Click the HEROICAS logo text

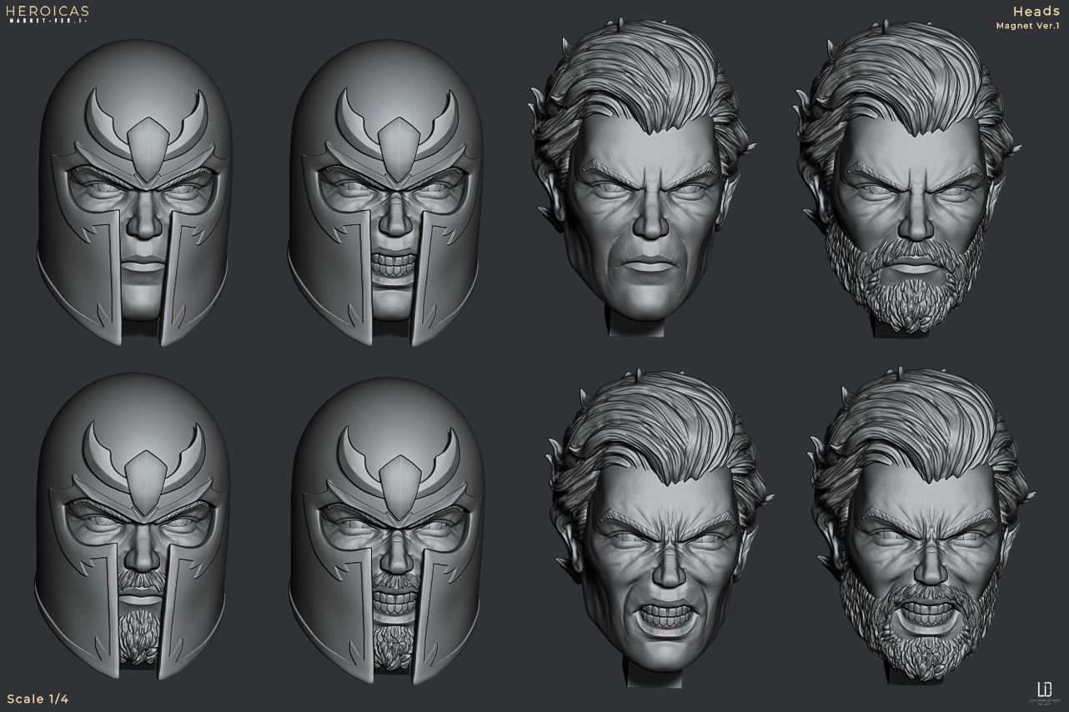(x=48, y=12)
